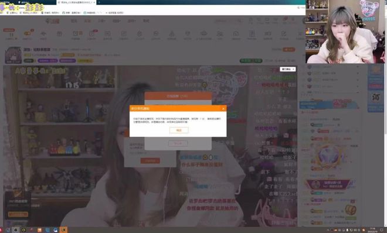Close the orange-titled warning popup
This screenshot has width=387, height=233.
point(223,108)
